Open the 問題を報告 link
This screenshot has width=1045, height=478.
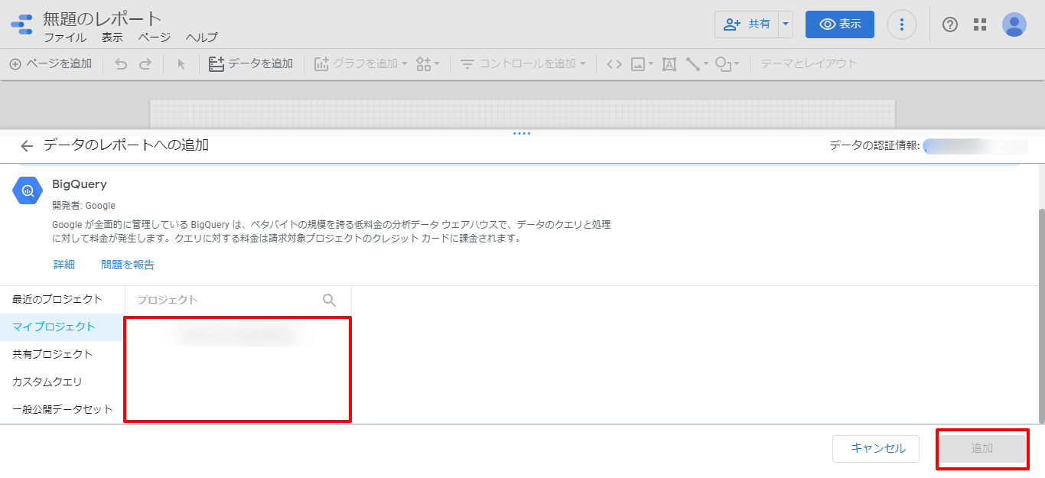click(128, 265)
